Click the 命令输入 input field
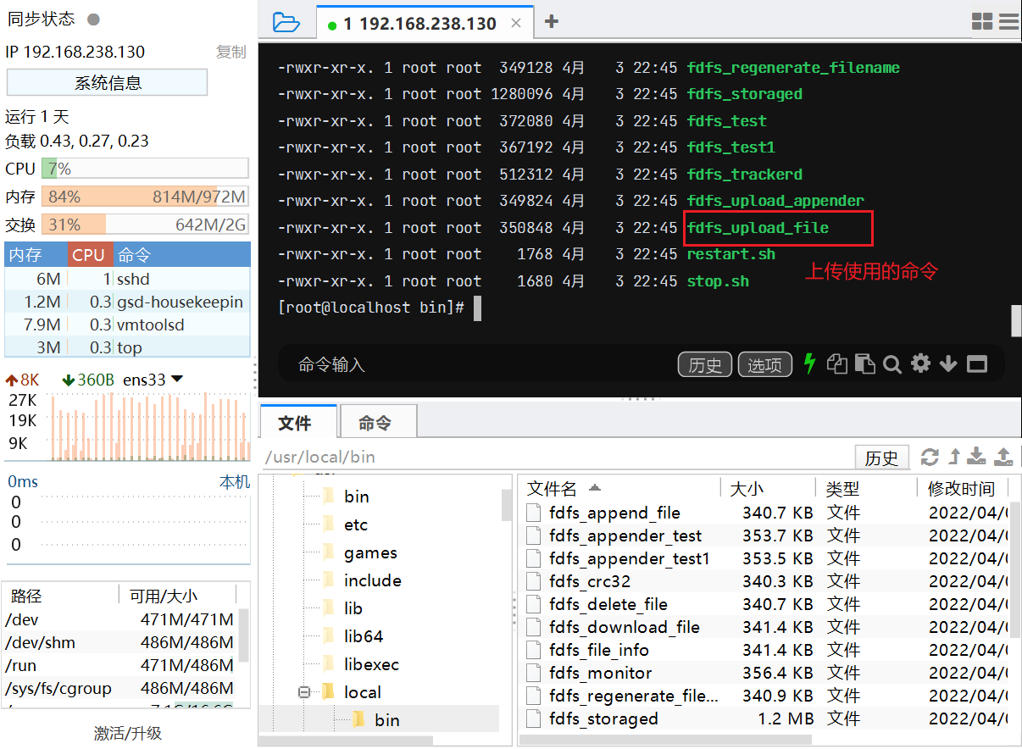Screen dimensions: 1022x749 [475, 364]
